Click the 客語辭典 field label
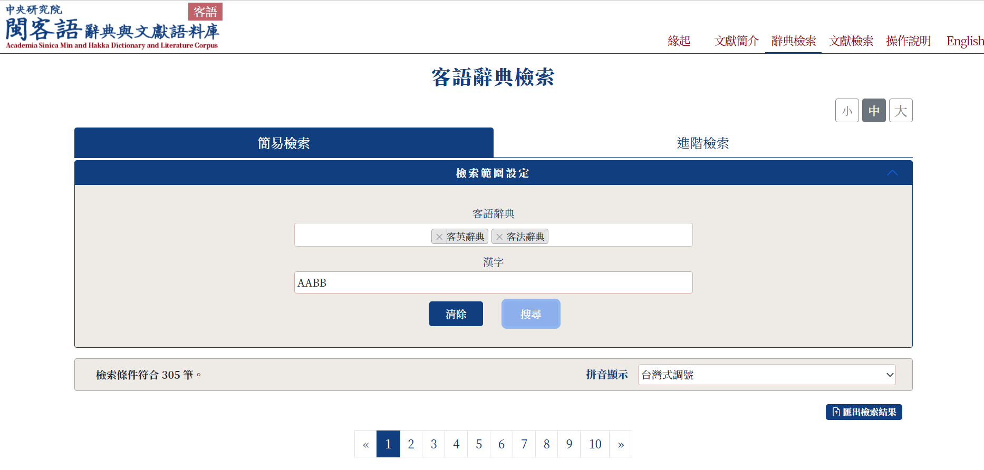The width and height of the screenshot is (984, 470). [493, 213]
